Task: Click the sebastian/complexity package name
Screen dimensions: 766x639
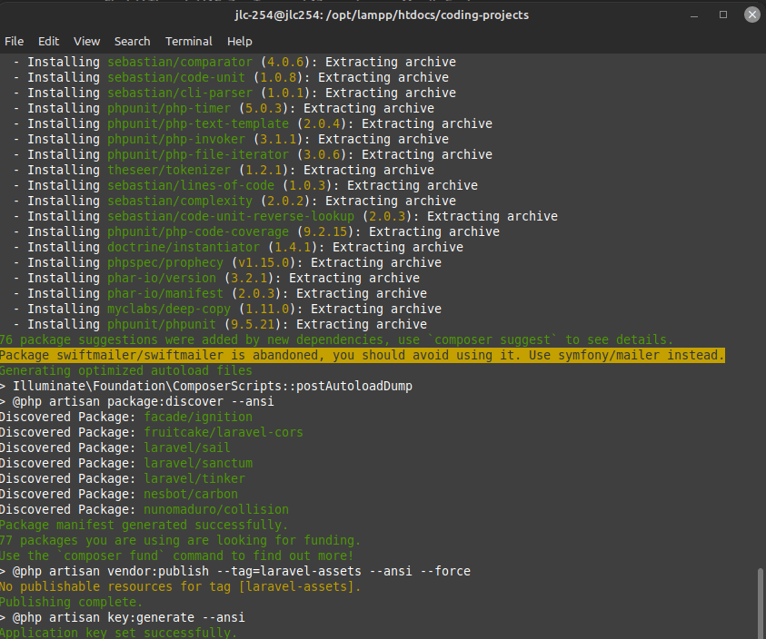Action: pos(180,201)
